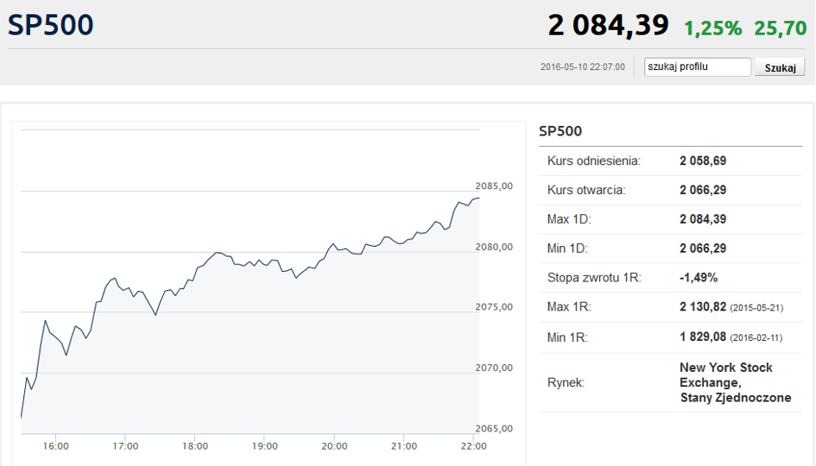816x466 pixels.
Task: Click the Kurs odniesienia label
Action: point(594,161)
